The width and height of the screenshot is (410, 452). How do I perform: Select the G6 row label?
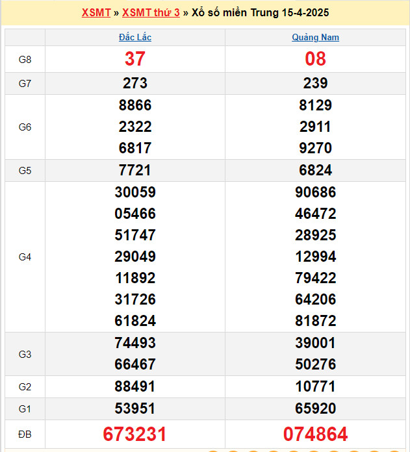coord(25,127)
